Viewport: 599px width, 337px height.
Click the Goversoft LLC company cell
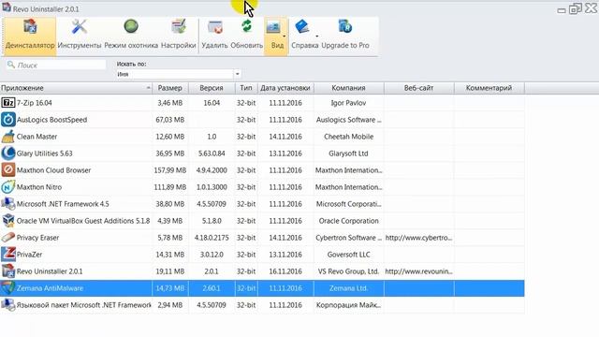pyautogui.click(x=348, y=254)
